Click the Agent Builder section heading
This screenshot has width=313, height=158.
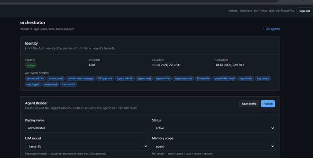tap(37, 103)
